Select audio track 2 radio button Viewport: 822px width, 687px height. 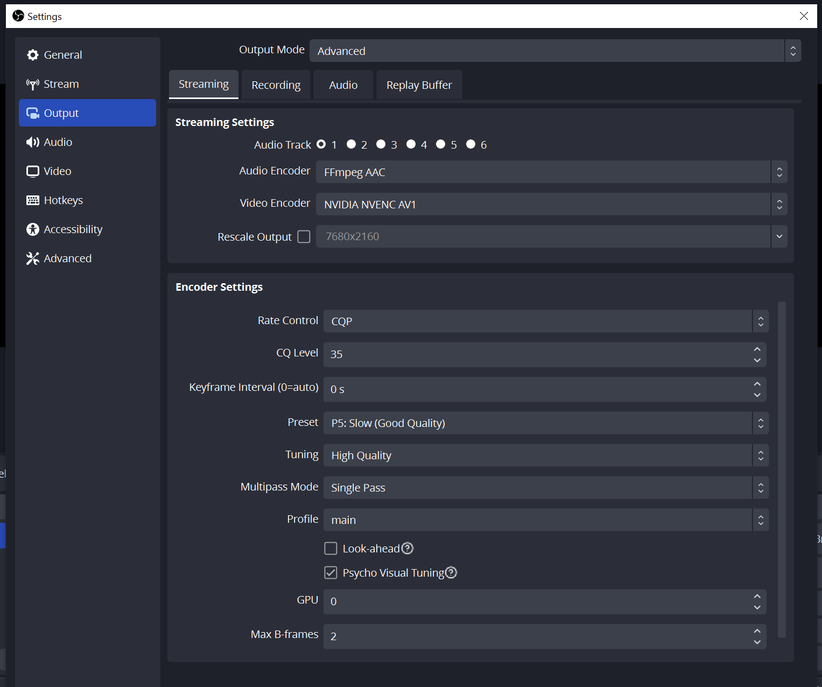(352, 144)
